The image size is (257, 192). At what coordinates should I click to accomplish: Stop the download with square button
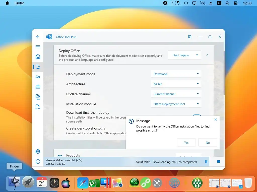219,161
